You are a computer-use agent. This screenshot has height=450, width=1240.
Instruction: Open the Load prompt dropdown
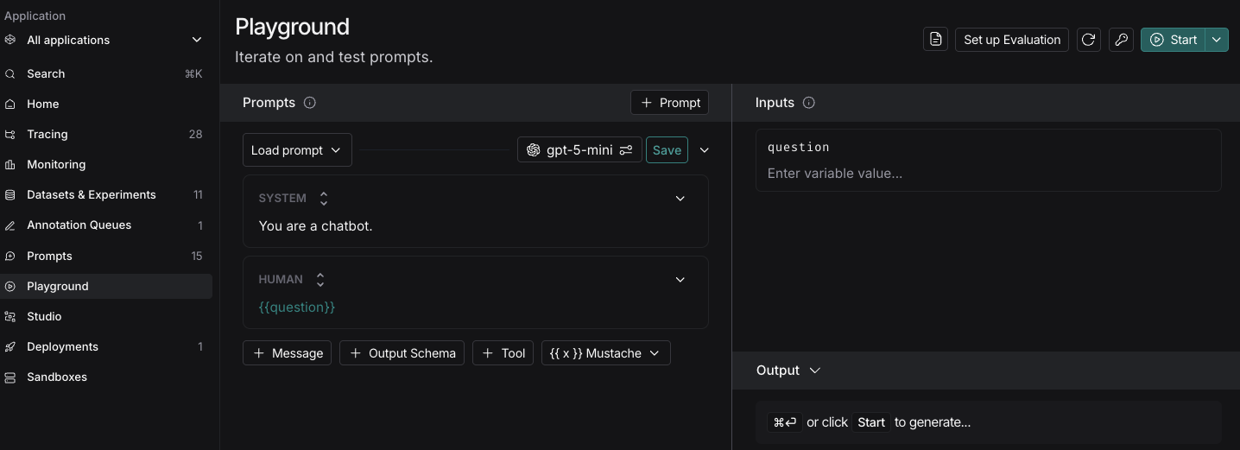[297, 150]
